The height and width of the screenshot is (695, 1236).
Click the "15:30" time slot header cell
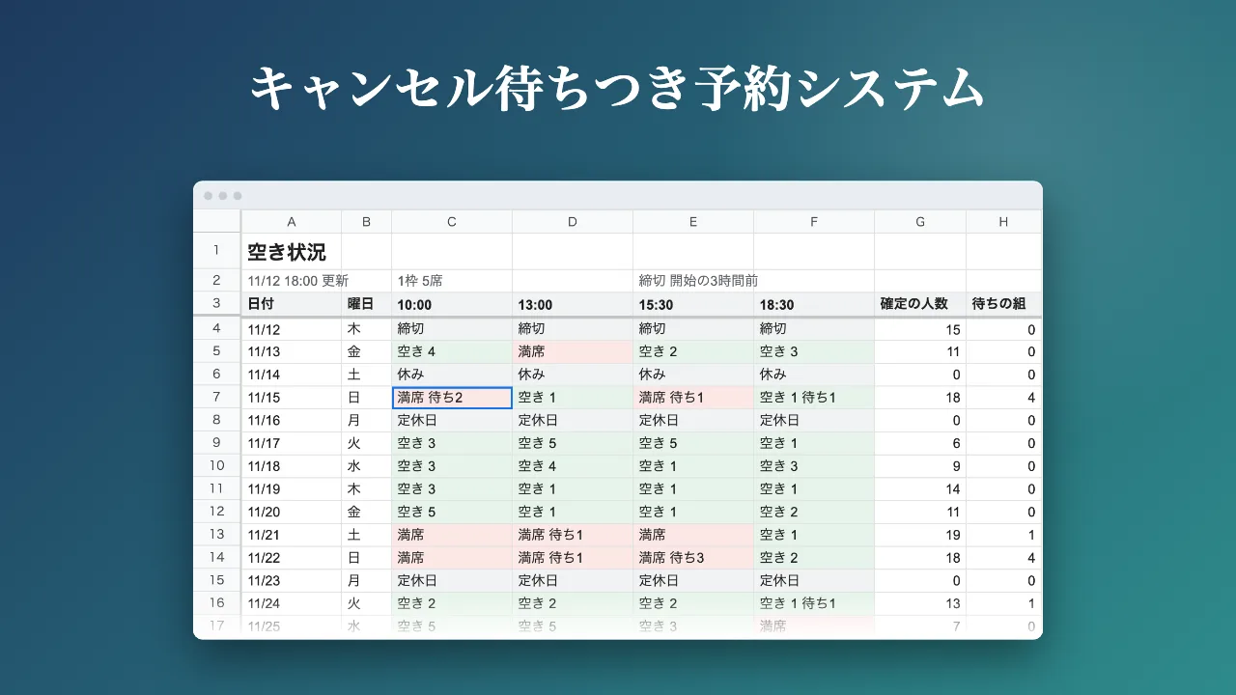point(693,304)
